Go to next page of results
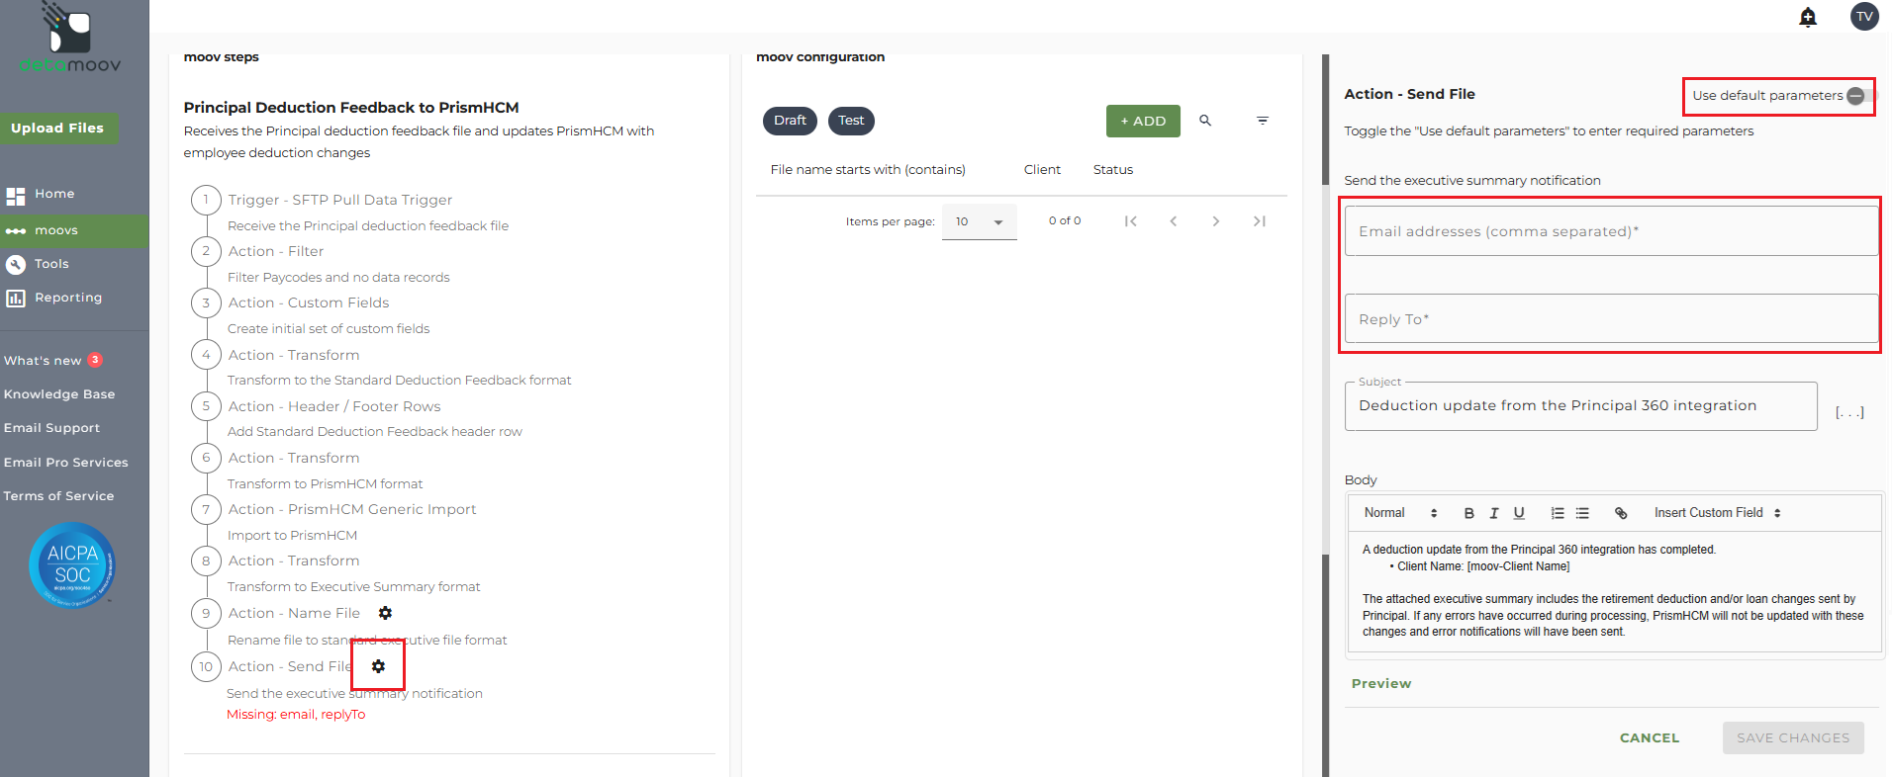Viewport: 1892px width, 777px height. (1216, 221)
